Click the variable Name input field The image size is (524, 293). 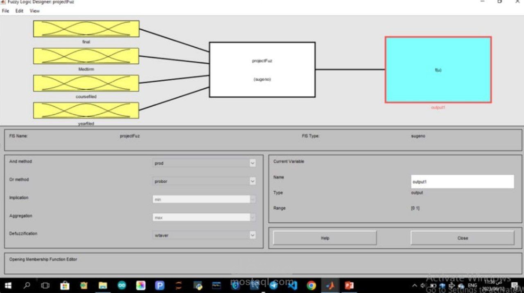click(x=463, y=181)
